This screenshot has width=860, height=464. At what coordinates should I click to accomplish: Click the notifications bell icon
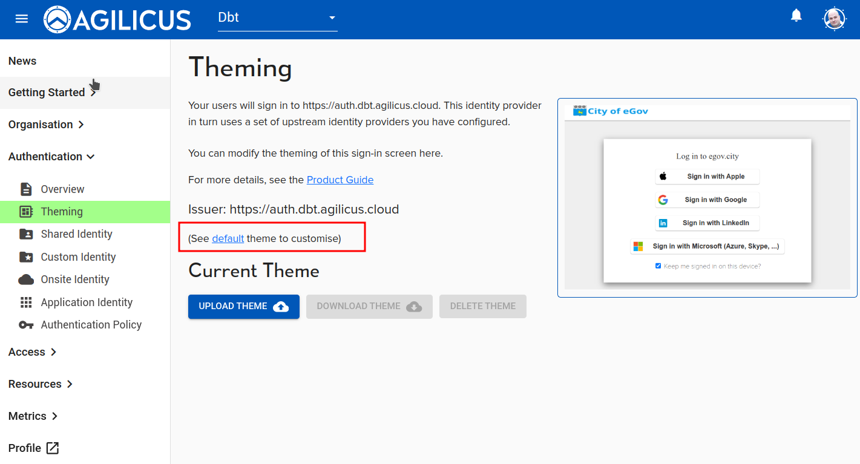(796, 16)
